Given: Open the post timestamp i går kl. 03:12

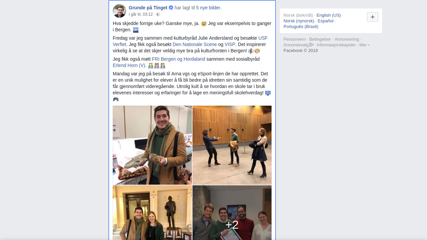Looking at the screenshot, I should click(141, 14).
